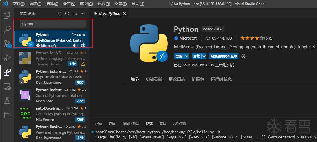Click the VS Code logo icon

tap(5, 4)
